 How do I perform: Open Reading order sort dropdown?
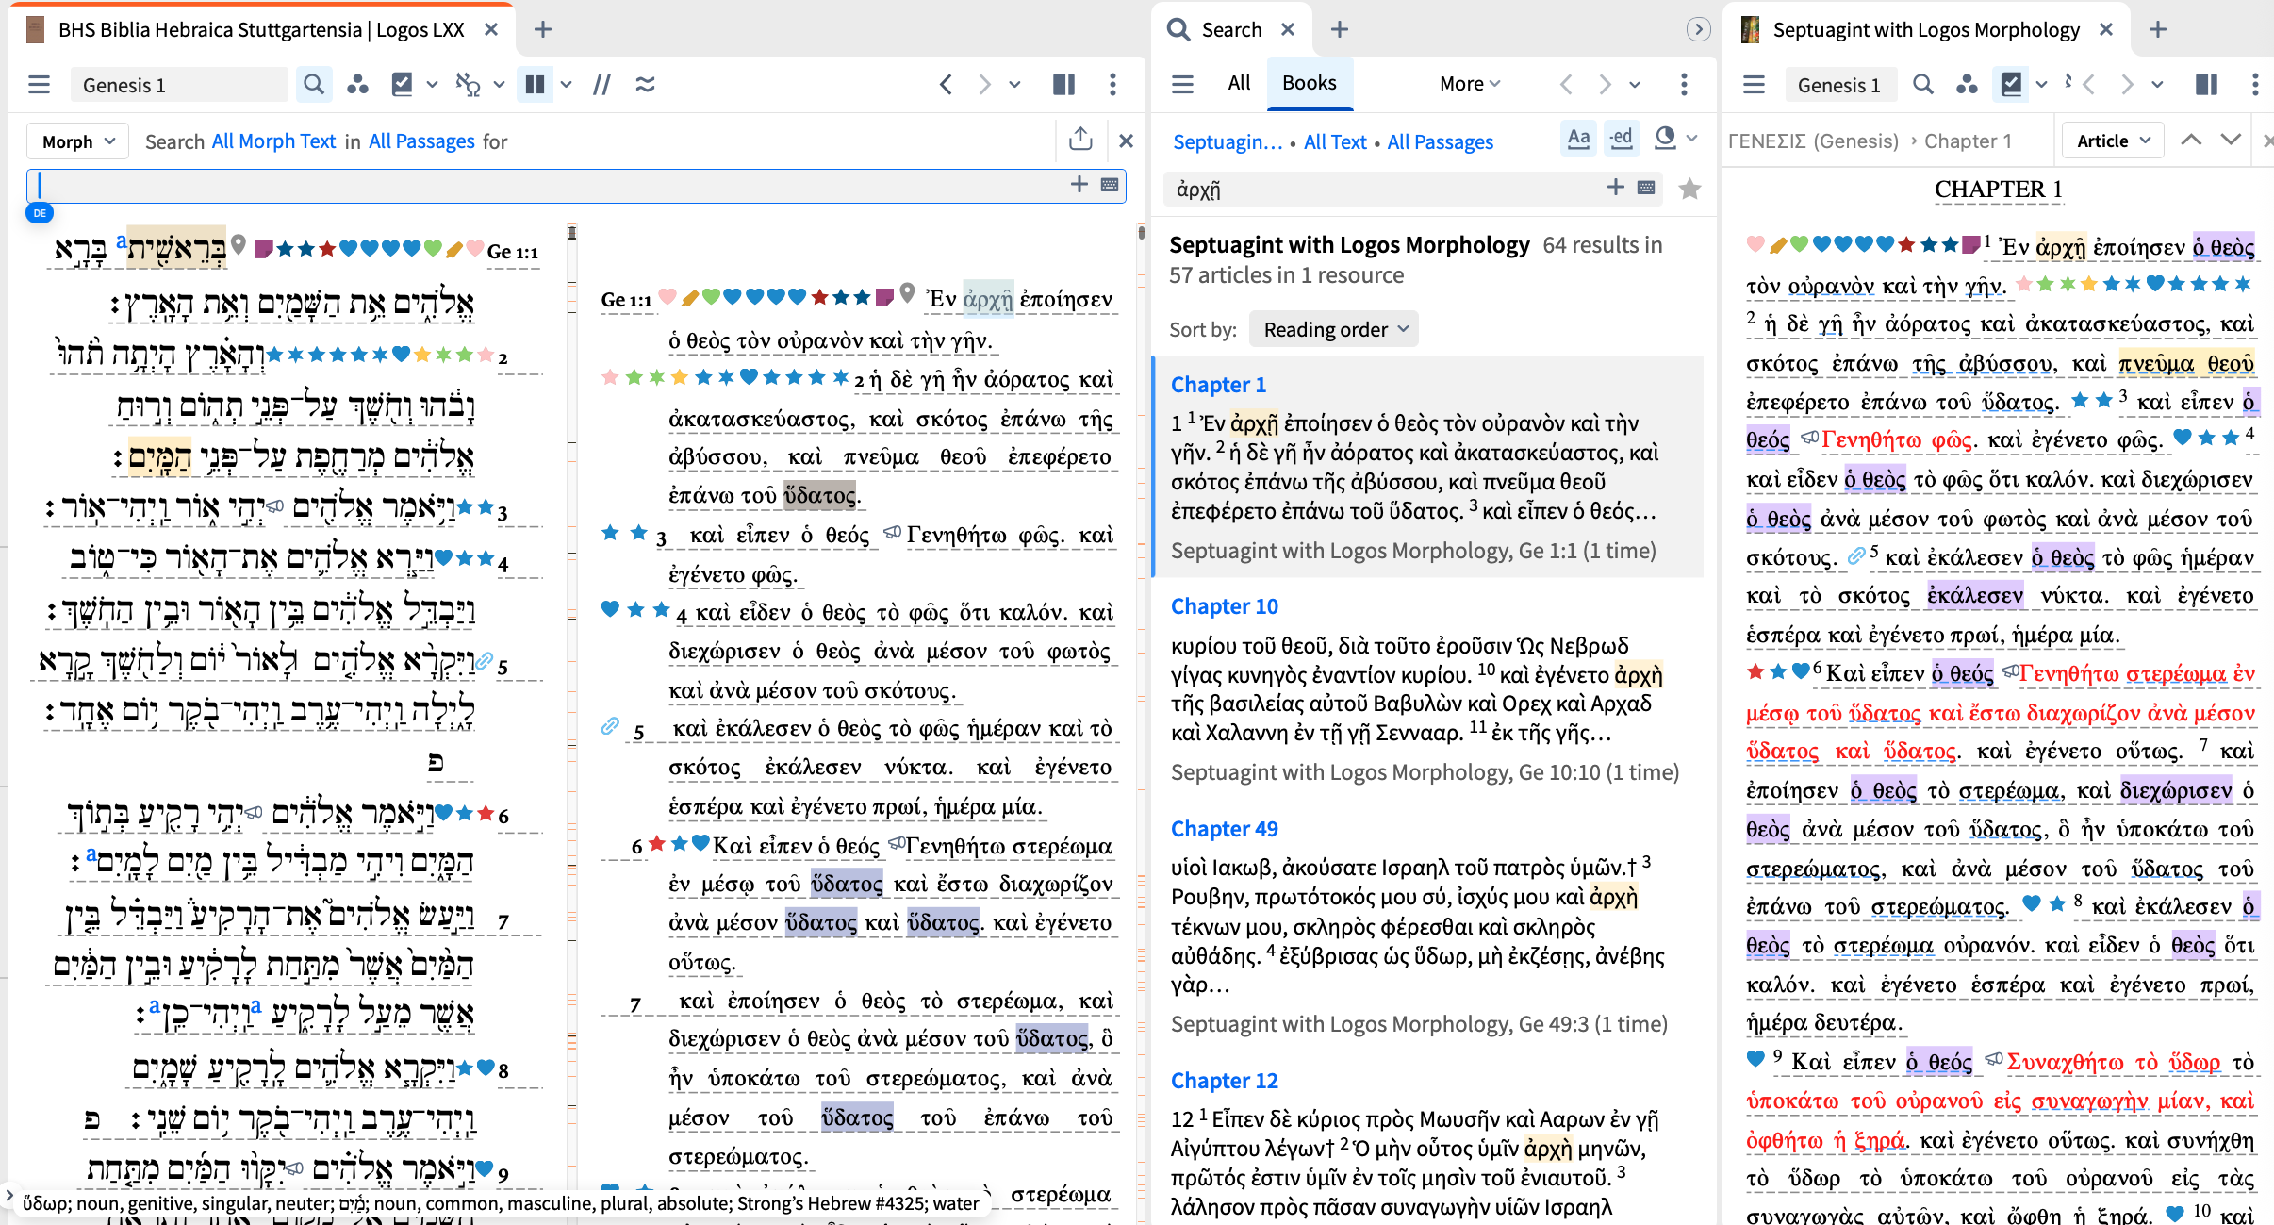(1335, 329)
